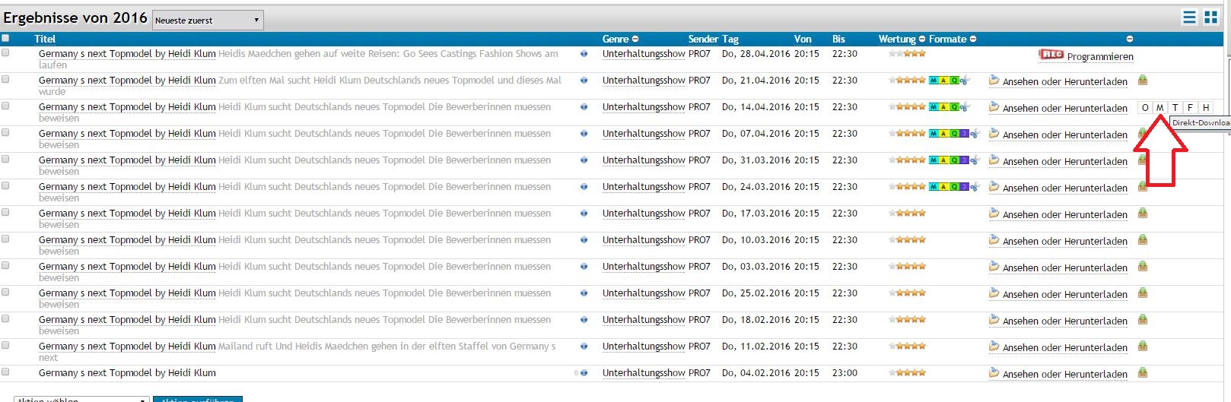Viewport: 1231px width, 402px height.
Task: Open info icon for 28.04.2016 episode
Action: pyautogui.click(x=584, y=54)
